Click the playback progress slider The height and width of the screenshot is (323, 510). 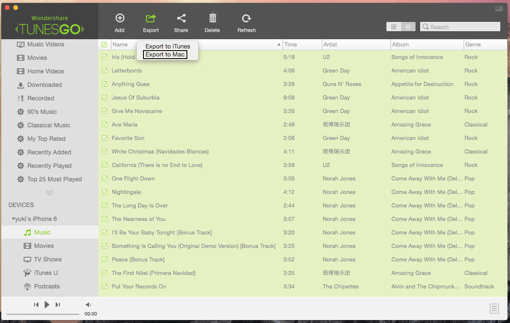click(43, 314)
